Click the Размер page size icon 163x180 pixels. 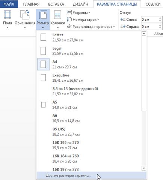(43, 15)
